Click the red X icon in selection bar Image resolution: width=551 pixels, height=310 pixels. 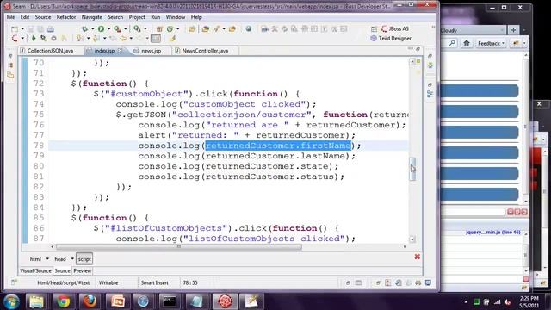(417, 257)
